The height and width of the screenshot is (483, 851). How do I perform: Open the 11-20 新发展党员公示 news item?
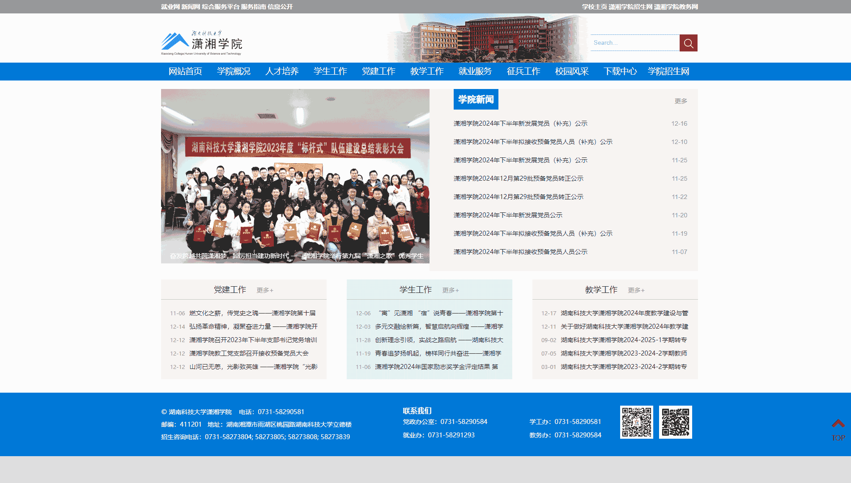click(508, 215)
